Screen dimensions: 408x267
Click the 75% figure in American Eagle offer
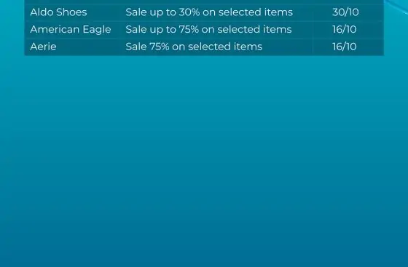189,30
